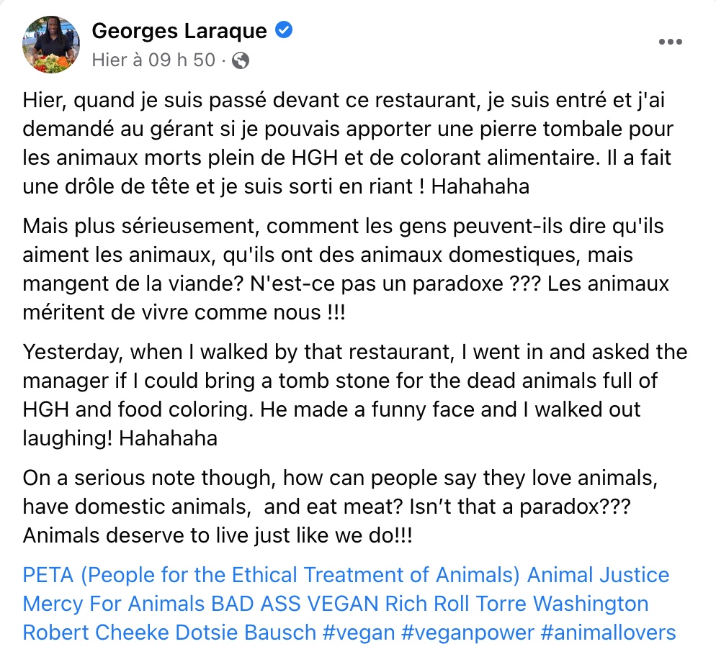
Task: Open the Dotsie Bausch mention link
Action: pyautogui.click(x=246, y=632)
